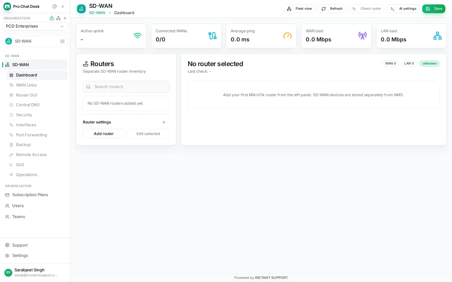This screenshot has height=282, width=452.
Task: Go to Backup
Action: [37, 145]
